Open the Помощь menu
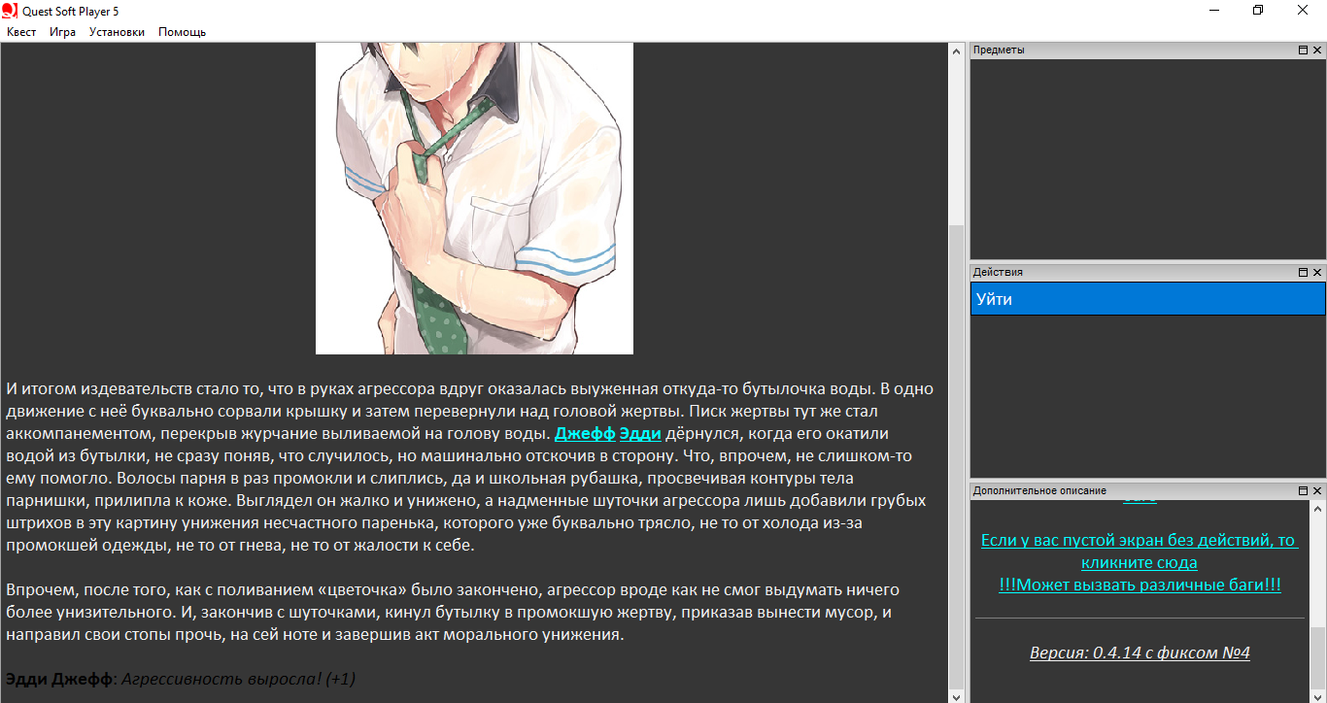The image size is (1327, 703). pyautogui.click(x=183, y=32)
